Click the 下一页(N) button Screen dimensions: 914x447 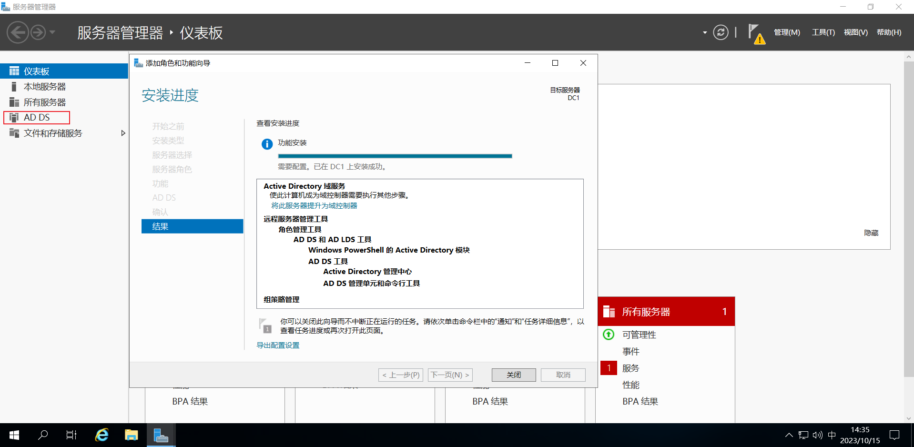[450, 375]
